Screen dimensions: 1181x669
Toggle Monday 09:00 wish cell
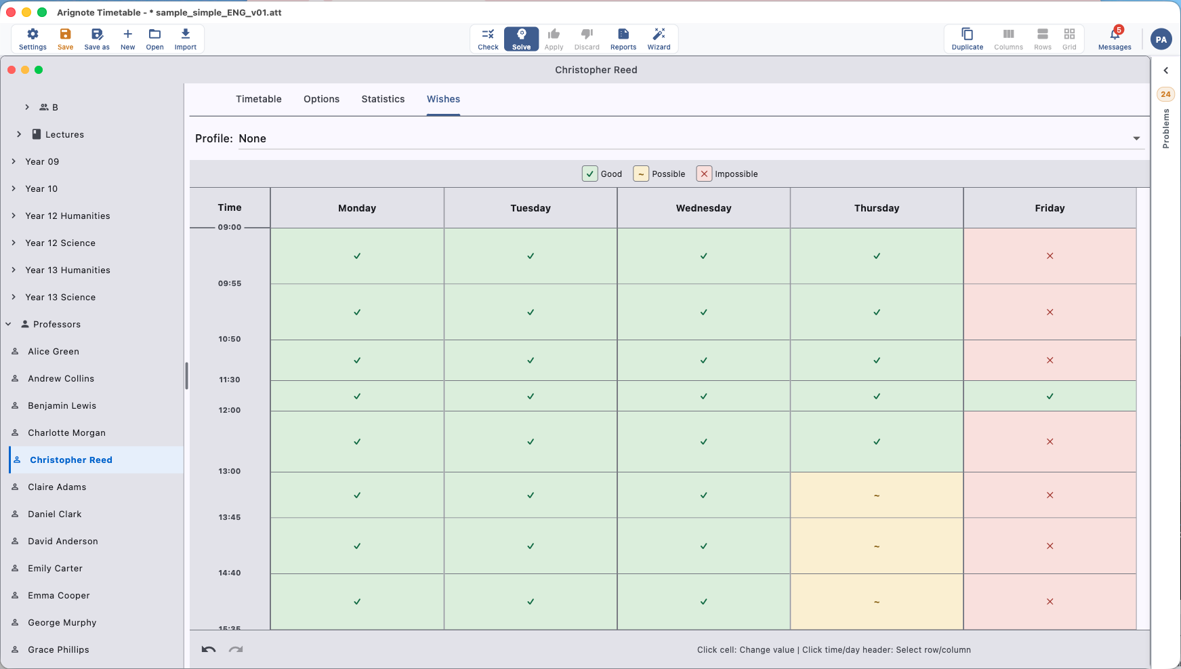pos(357,256)
